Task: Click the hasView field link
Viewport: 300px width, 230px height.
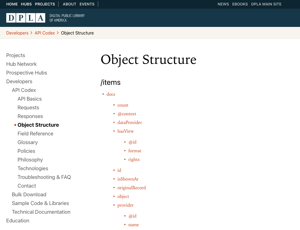Action: point(125,131)
